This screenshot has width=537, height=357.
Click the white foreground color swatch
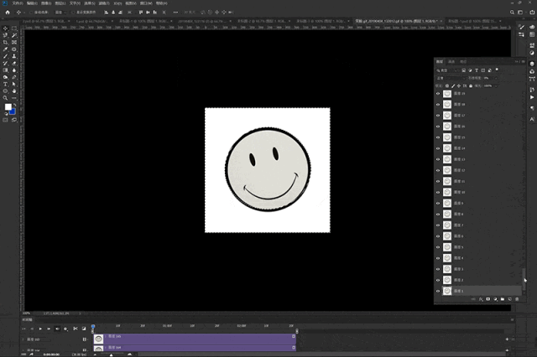coord(8,107)
